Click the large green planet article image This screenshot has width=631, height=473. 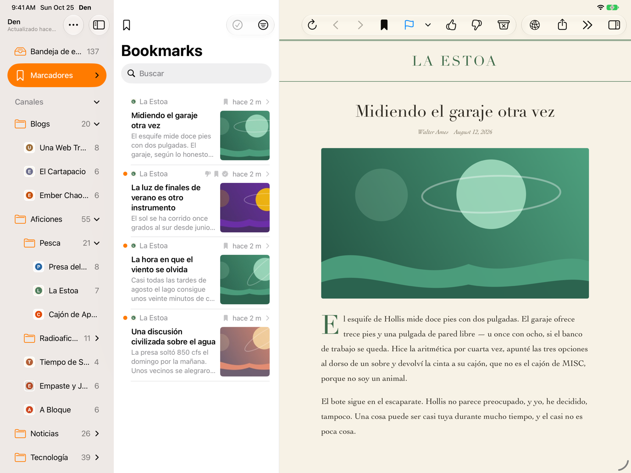(455, 223)
